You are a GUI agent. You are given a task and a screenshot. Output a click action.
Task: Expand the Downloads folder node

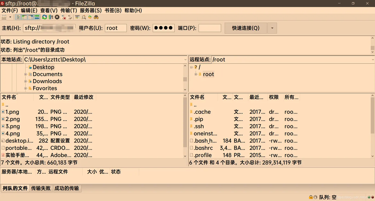click(25, 81)
